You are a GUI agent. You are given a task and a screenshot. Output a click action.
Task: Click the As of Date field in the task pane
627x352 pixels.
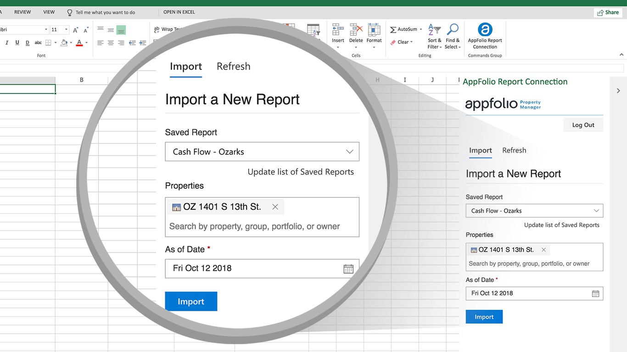pos(534,293)
